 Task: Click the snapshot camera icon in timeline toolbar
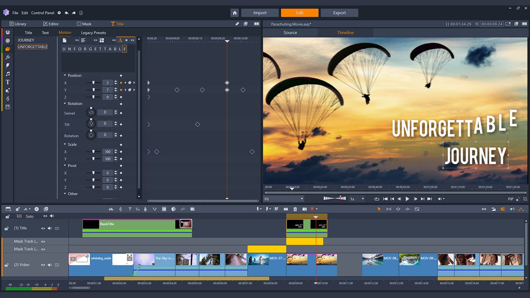pyautogui.click(x=304, y=209)
